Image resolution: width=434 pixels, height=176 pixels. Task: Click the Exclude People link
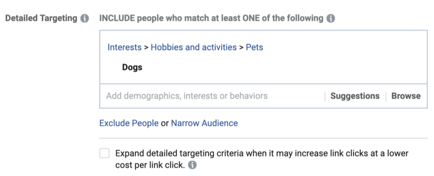pyautogui.click(x=129, y=123)
